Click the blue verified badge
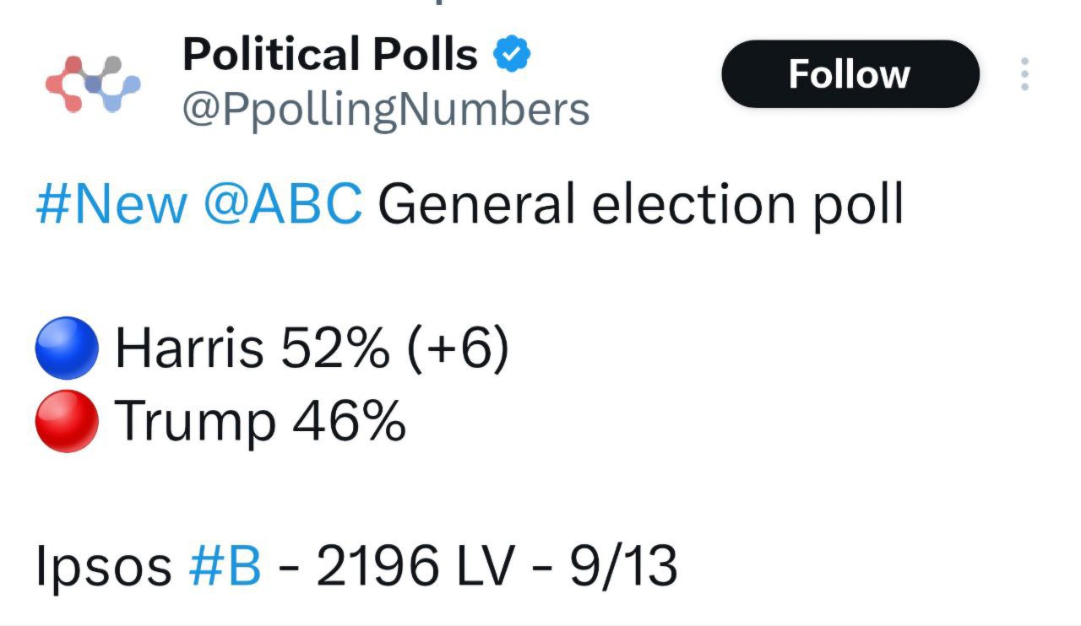 (512, 56)
